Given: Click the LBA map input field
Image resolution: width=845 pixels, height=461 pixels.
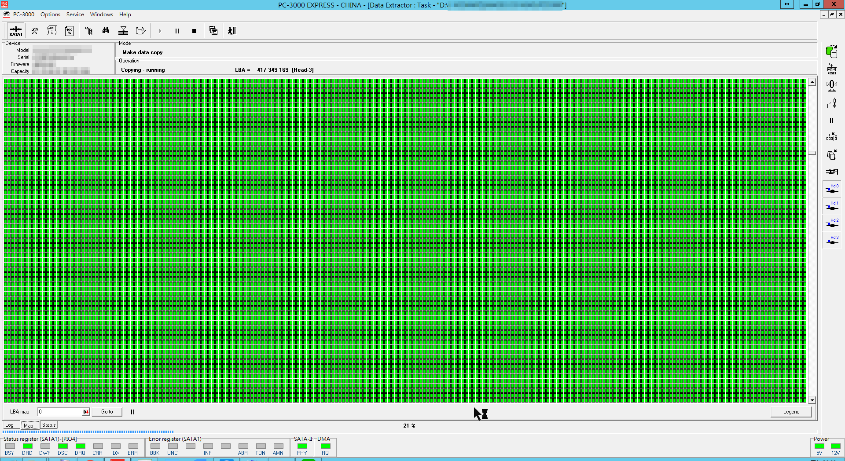Looking at the screenshot, I should 60,412.
